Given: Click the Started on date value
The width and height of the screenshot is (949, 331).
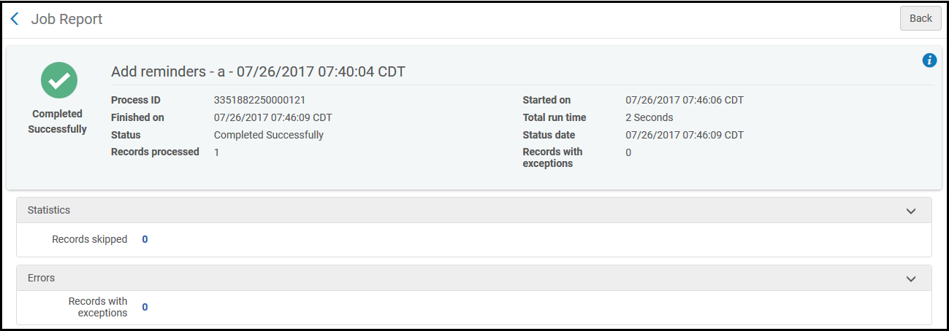Looking at the screenshot, I should click(x=685, y=100).
